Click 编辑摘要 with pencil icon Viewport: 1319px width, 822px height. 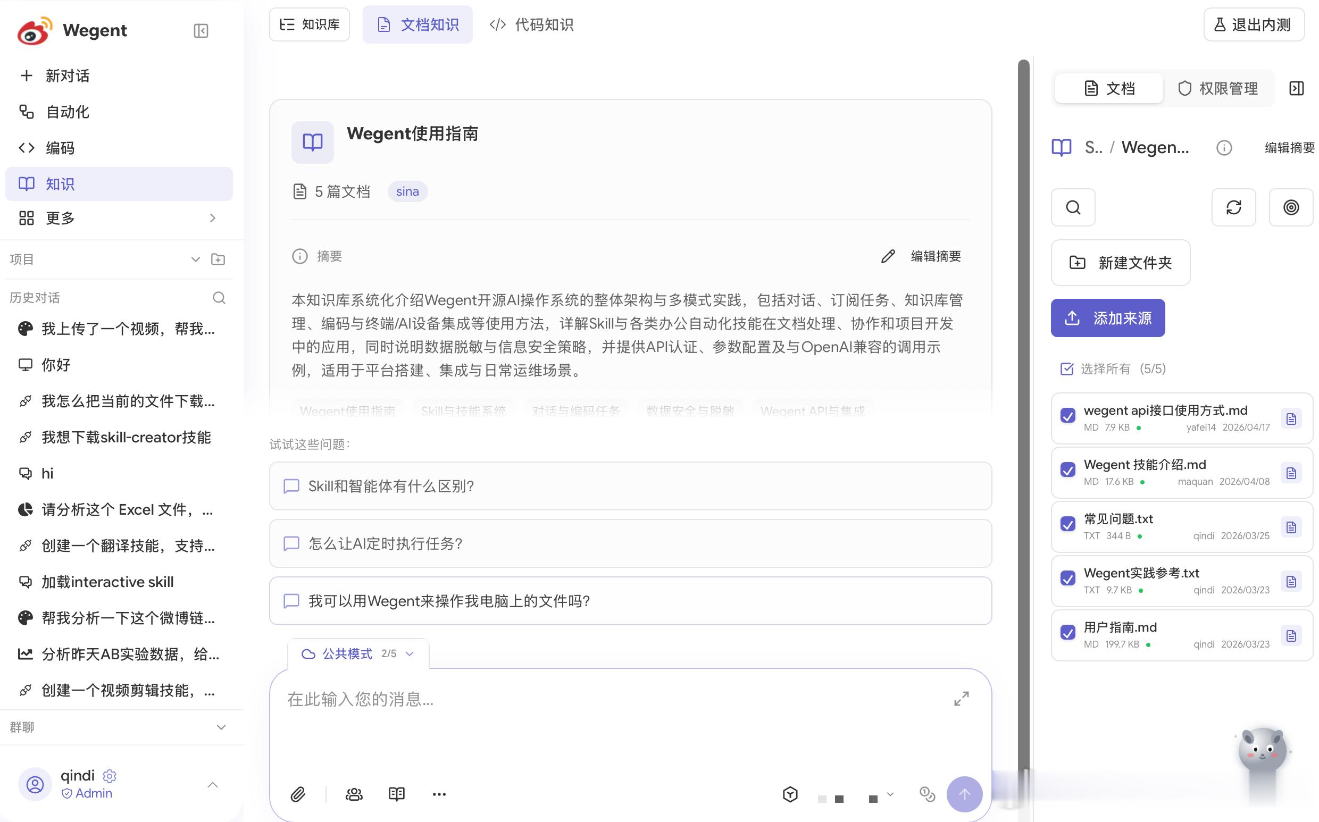click(x=921, y=256)
